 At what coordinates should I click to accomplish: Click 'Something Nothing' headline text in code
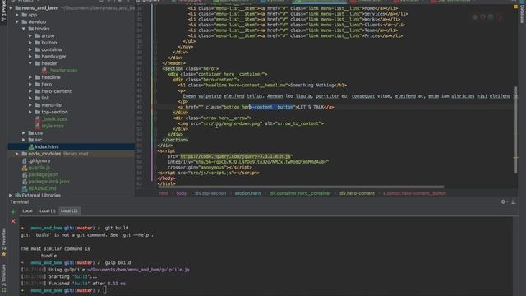coord(312,86)
